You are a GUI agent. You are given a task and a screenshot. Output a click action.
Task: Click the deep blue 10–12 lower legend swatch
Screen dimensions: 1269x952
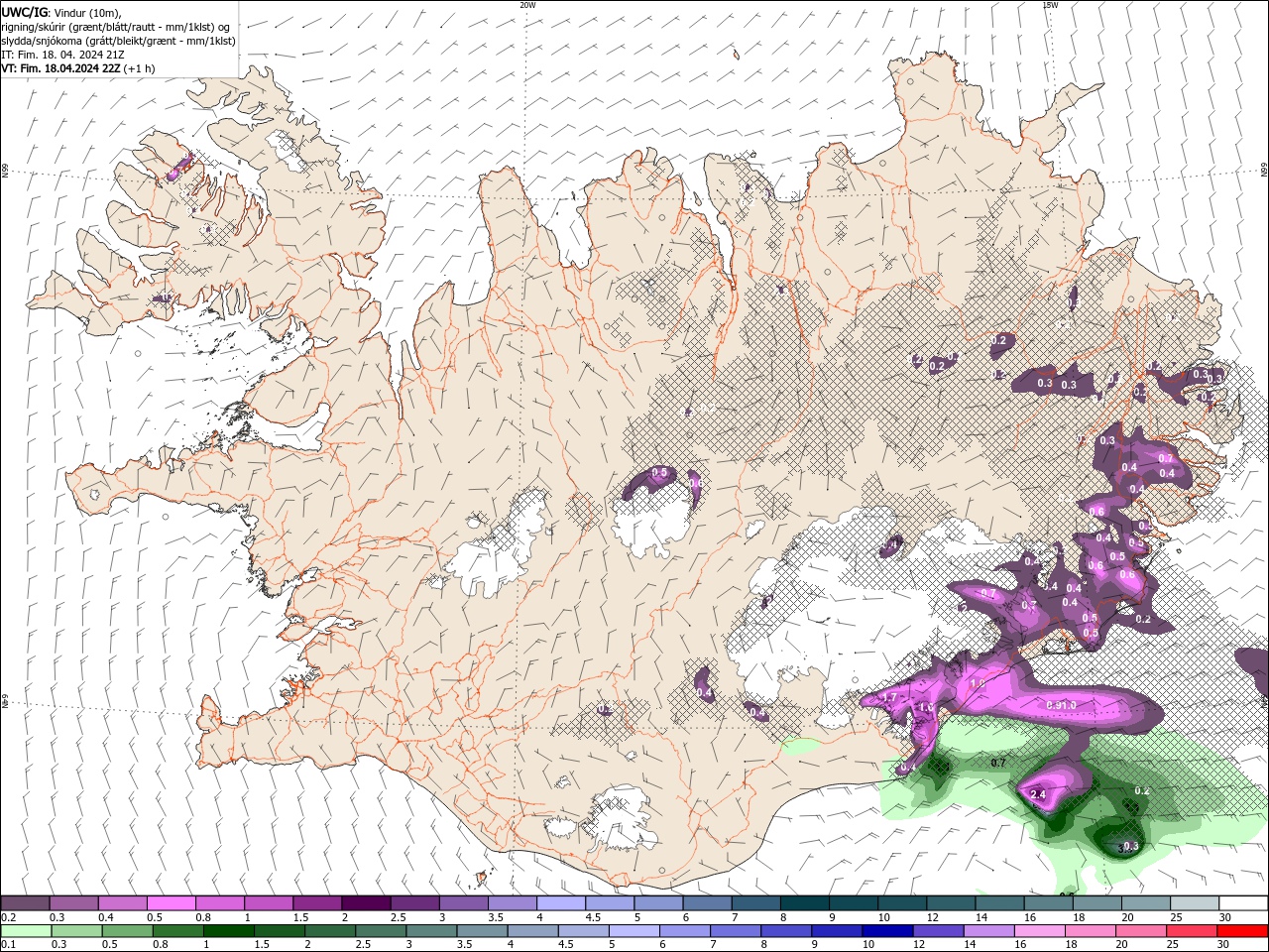(887, 931)
